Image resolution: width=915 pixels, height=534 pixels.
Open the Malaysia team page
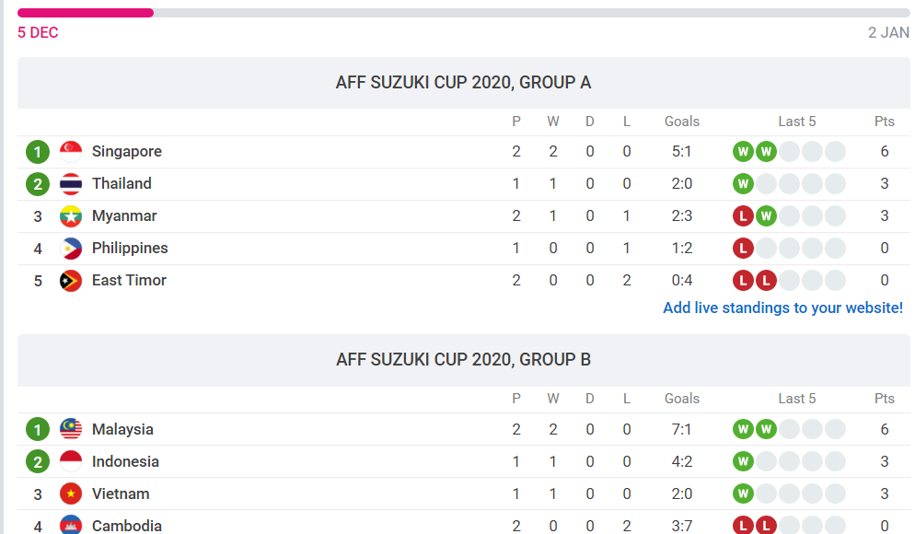pyautogui.click(x=122, y=429)
